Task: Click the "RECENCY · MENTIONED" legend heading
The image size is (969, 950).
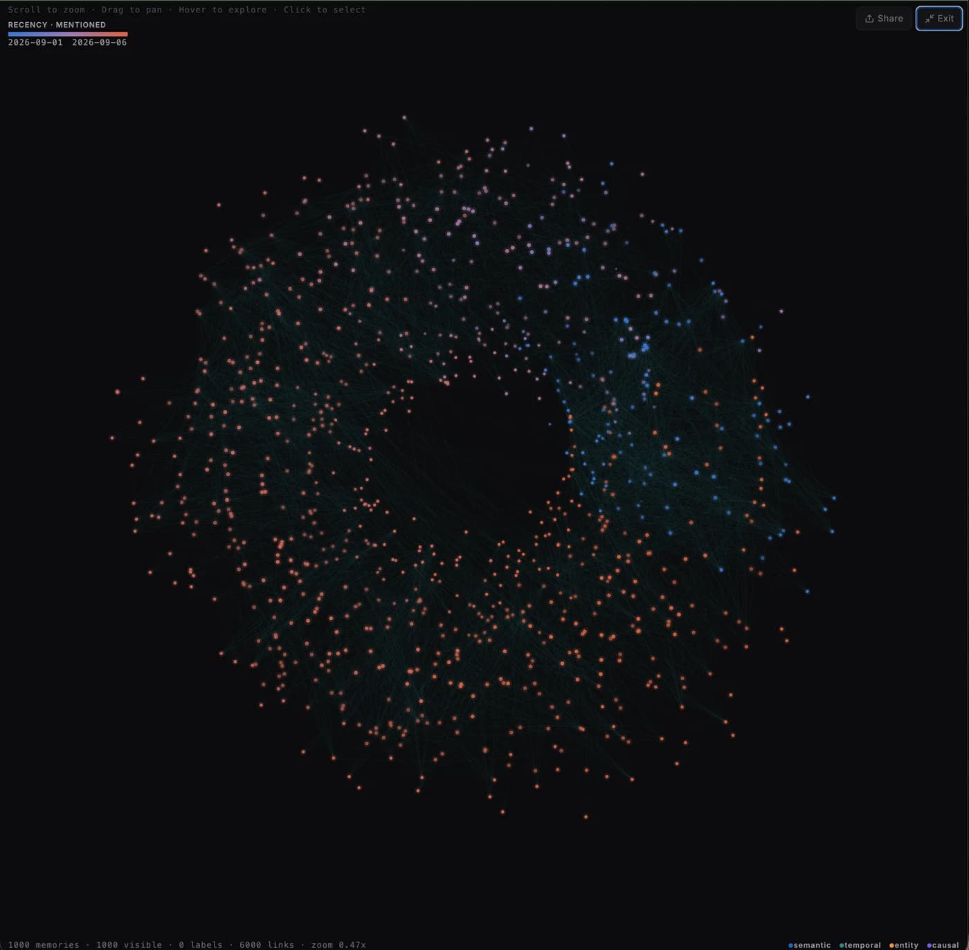Action: tap(57, 25)
